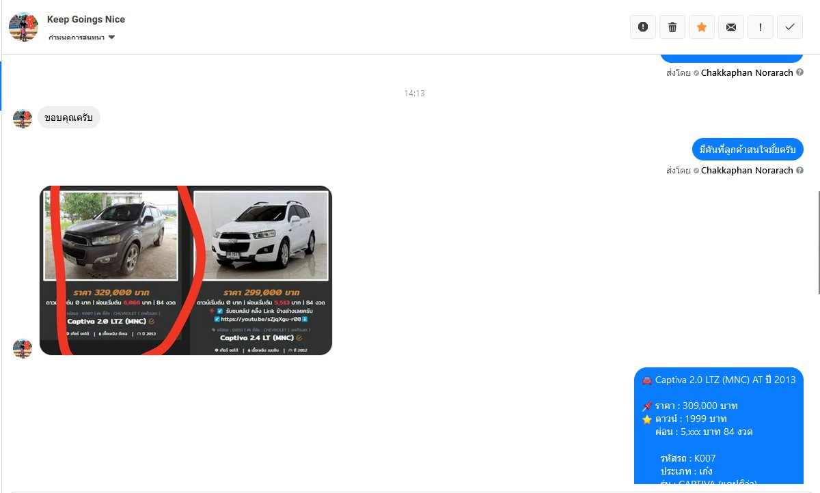Click avatar beside the ขอบคุณครับ message
Viewport: 820px width, 493px height.
point(23,118)
